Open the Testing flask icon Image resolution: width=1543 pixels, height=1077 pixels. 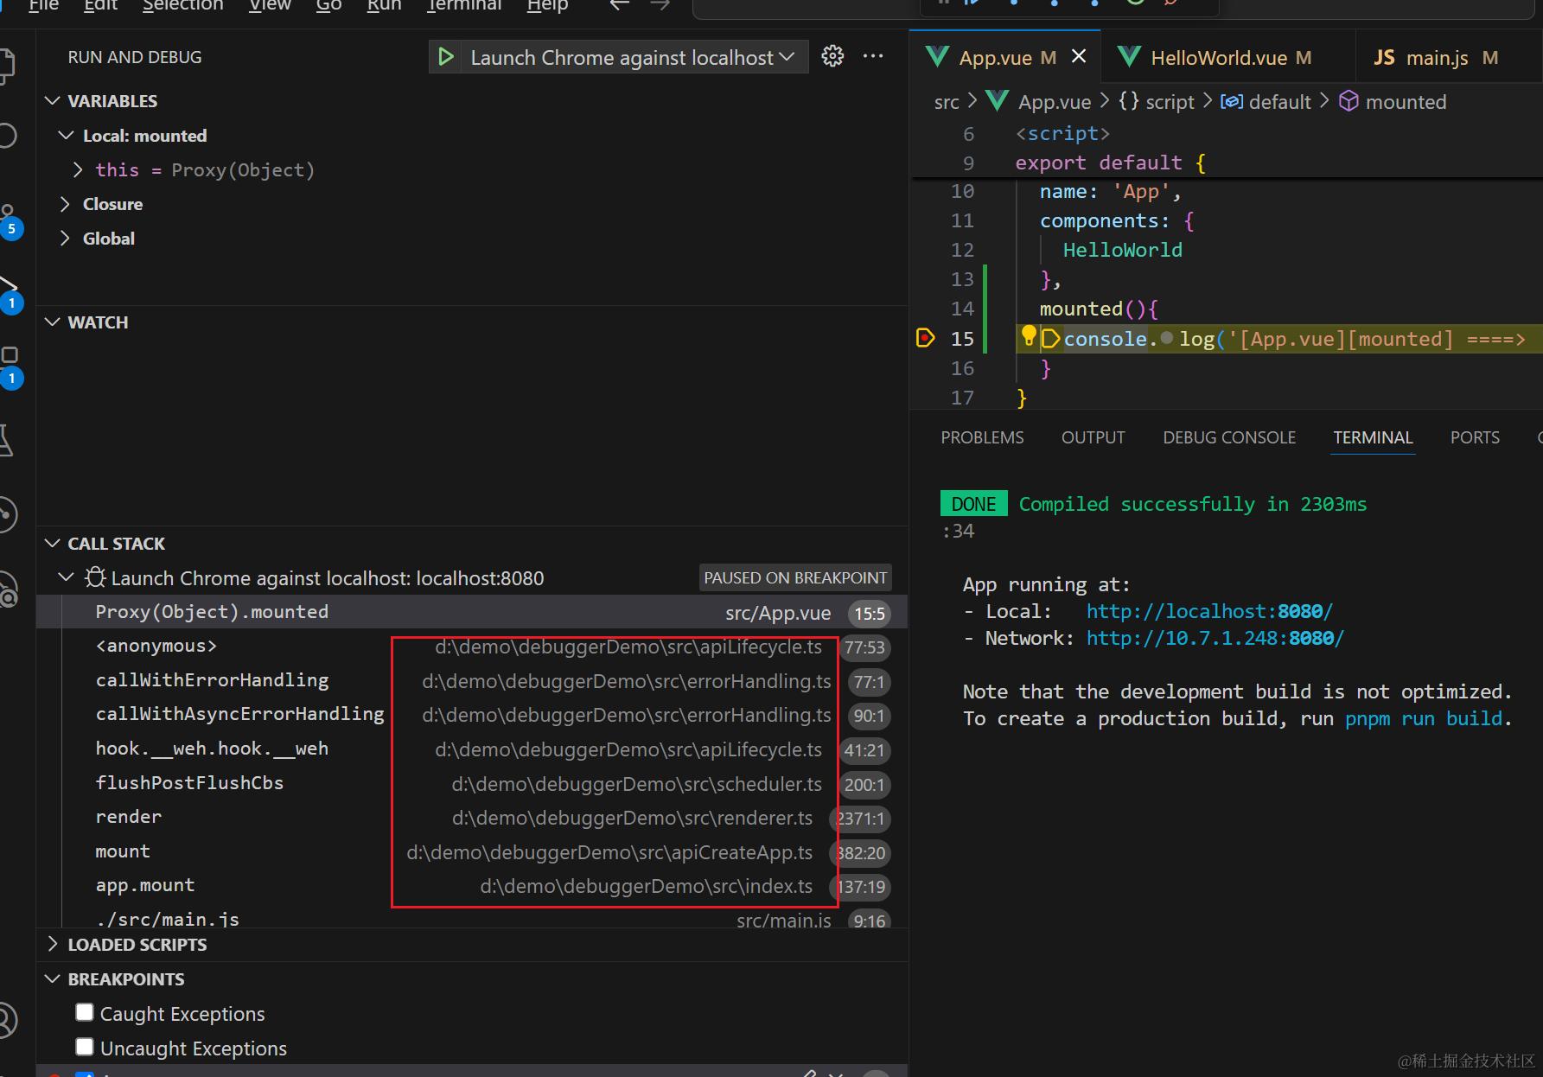point(7,440)
